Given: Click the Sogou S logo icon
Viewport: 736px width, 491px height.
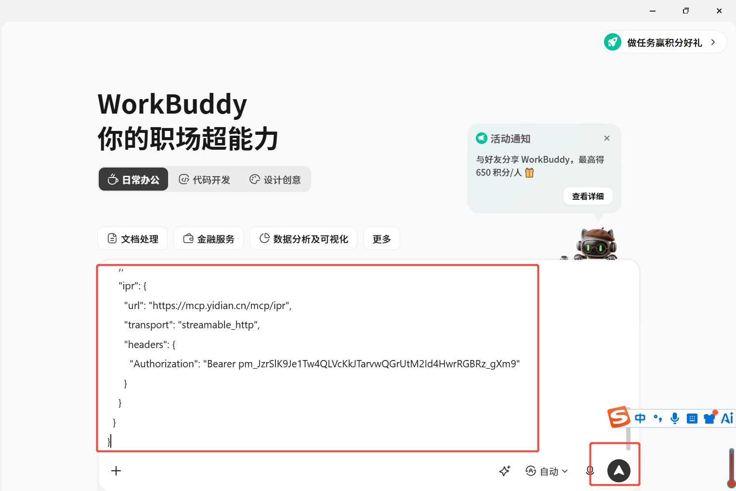Looking at the screenshot, I should point(619,417).
